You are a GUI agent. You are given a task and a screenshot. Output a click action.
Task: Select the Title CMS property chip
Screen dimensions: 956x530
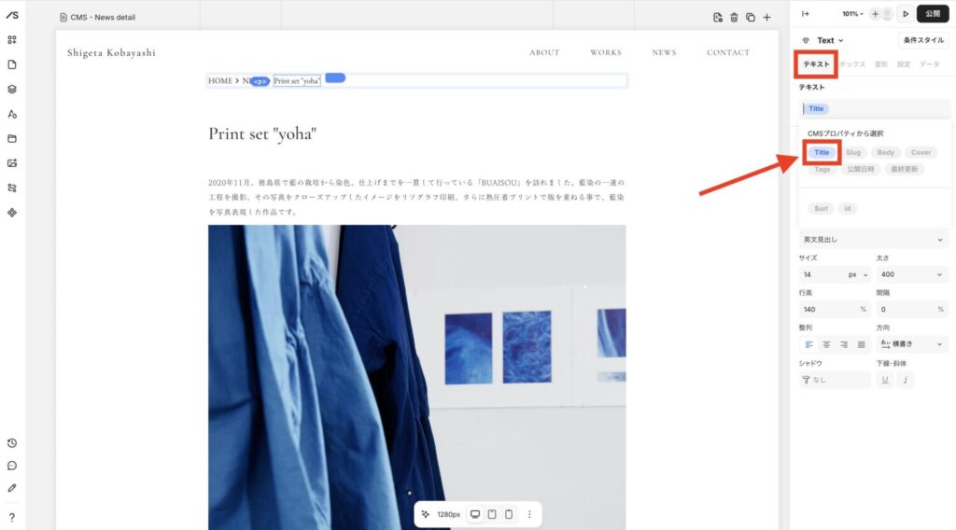822,152
